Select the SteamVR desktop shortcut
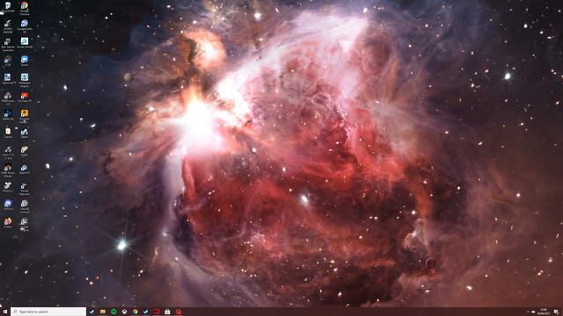 [25, 169]
